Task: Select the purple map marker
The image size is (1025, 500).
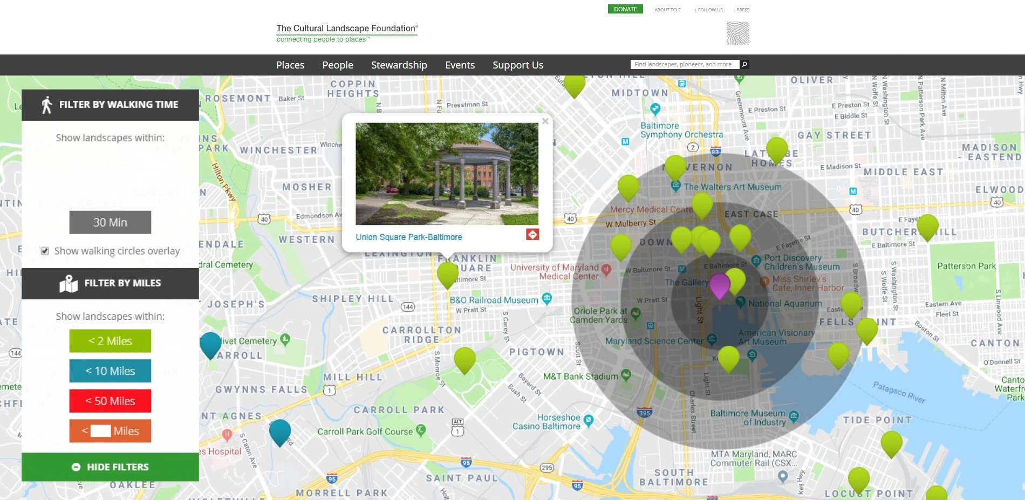Action: pyautogui.click(x=719, y=284)
